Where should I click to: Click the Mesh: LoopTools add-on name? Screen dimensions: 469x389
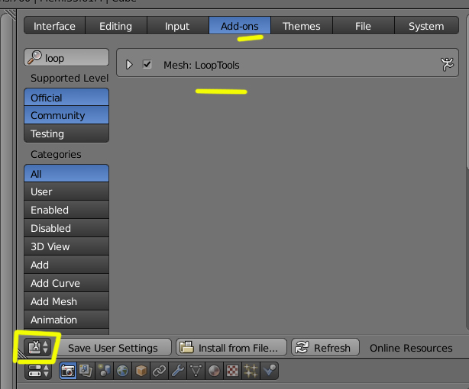tap(202, 65)
